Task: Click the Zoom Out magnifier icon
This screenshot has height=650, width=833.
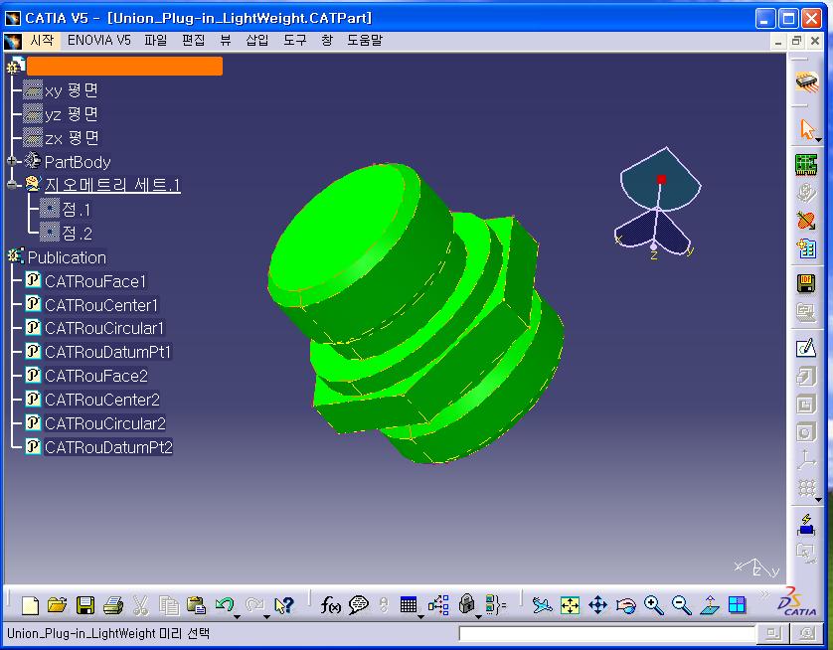Action: pyautogui.click(x=681, y=604)
